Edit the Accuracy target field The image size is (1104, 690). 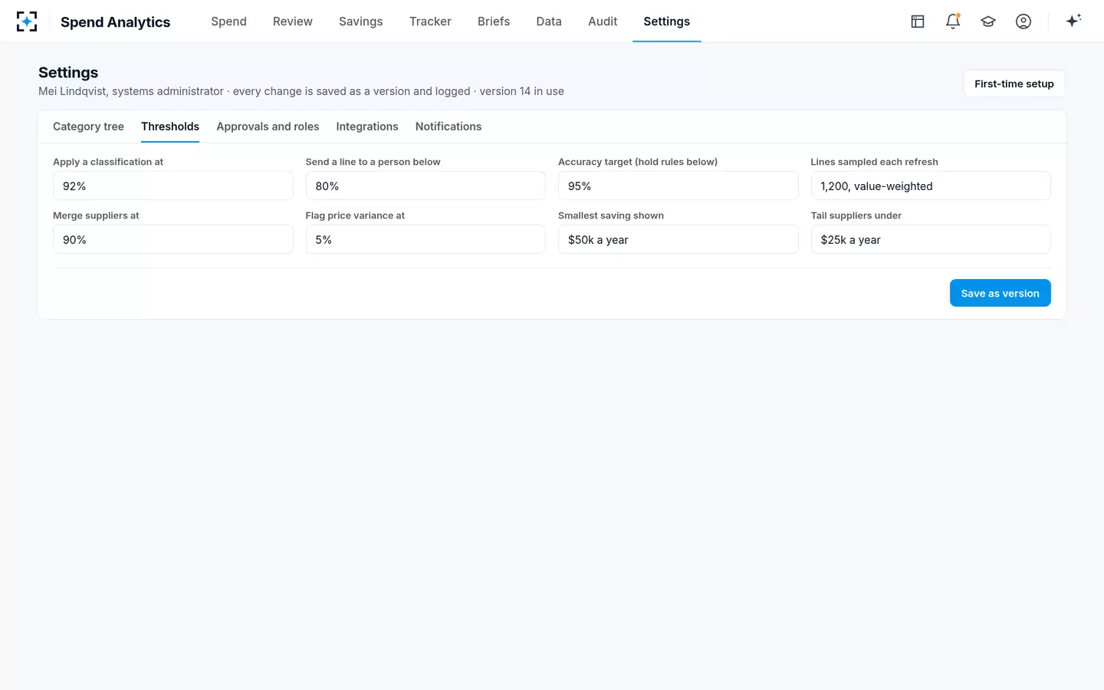[678, 186]
